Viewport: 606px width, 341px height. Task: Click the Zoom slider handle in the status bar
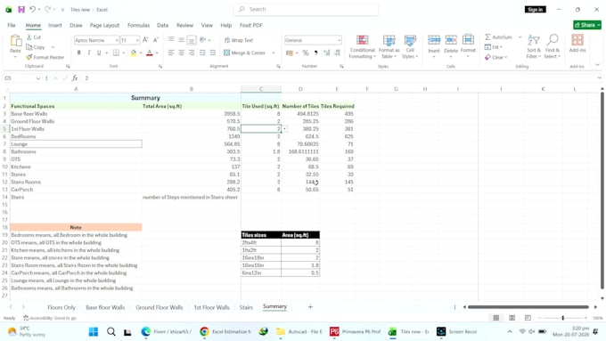(562, 318)
